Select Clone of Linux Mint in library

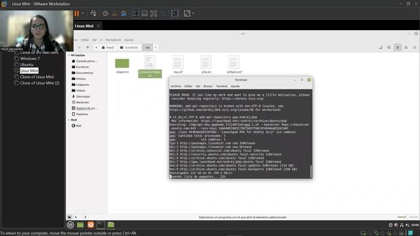(37, 77)
